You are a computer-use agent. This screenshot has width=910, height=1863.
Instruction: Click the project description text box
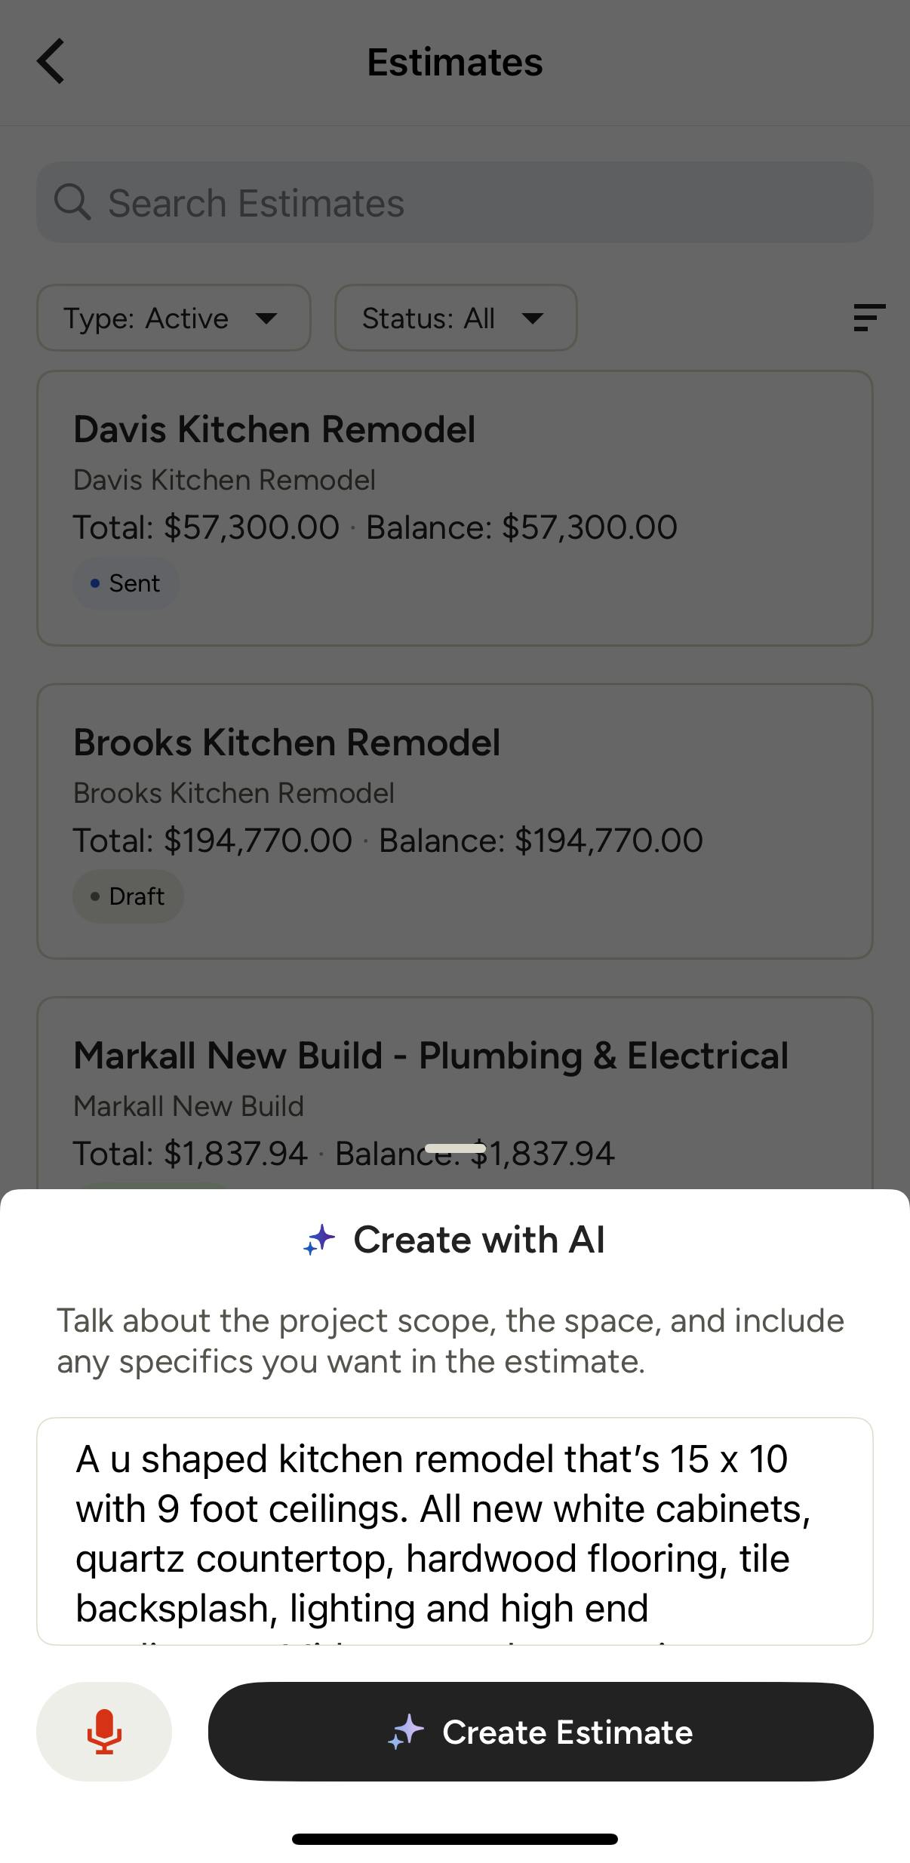point(455,1530)
